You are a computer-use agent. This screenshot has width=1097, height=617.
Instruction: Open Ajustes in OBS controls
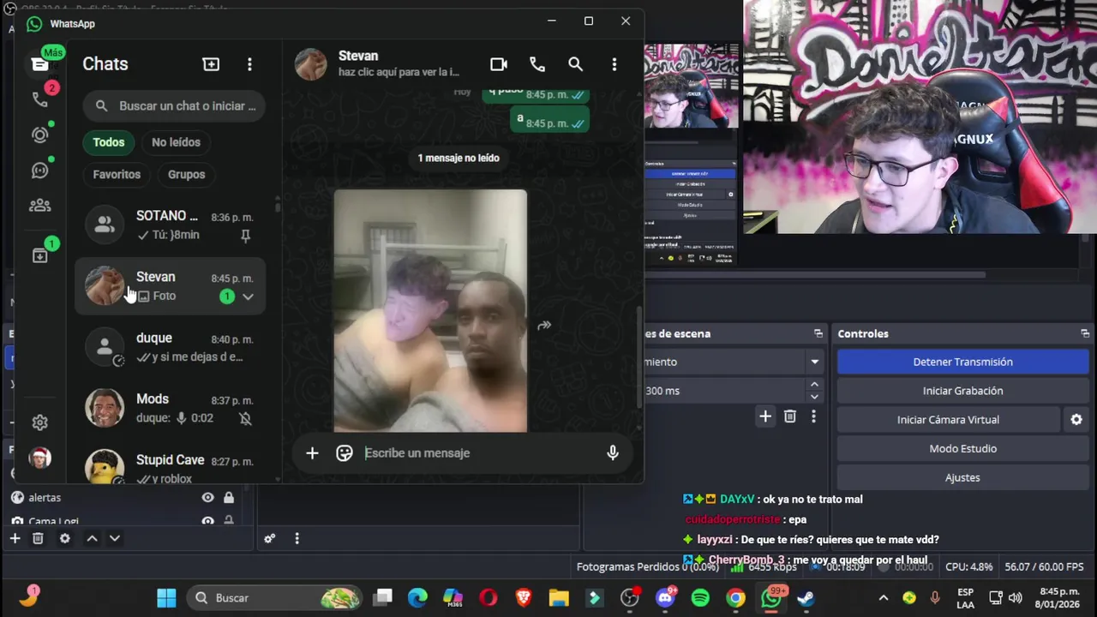tap(962, 478)
